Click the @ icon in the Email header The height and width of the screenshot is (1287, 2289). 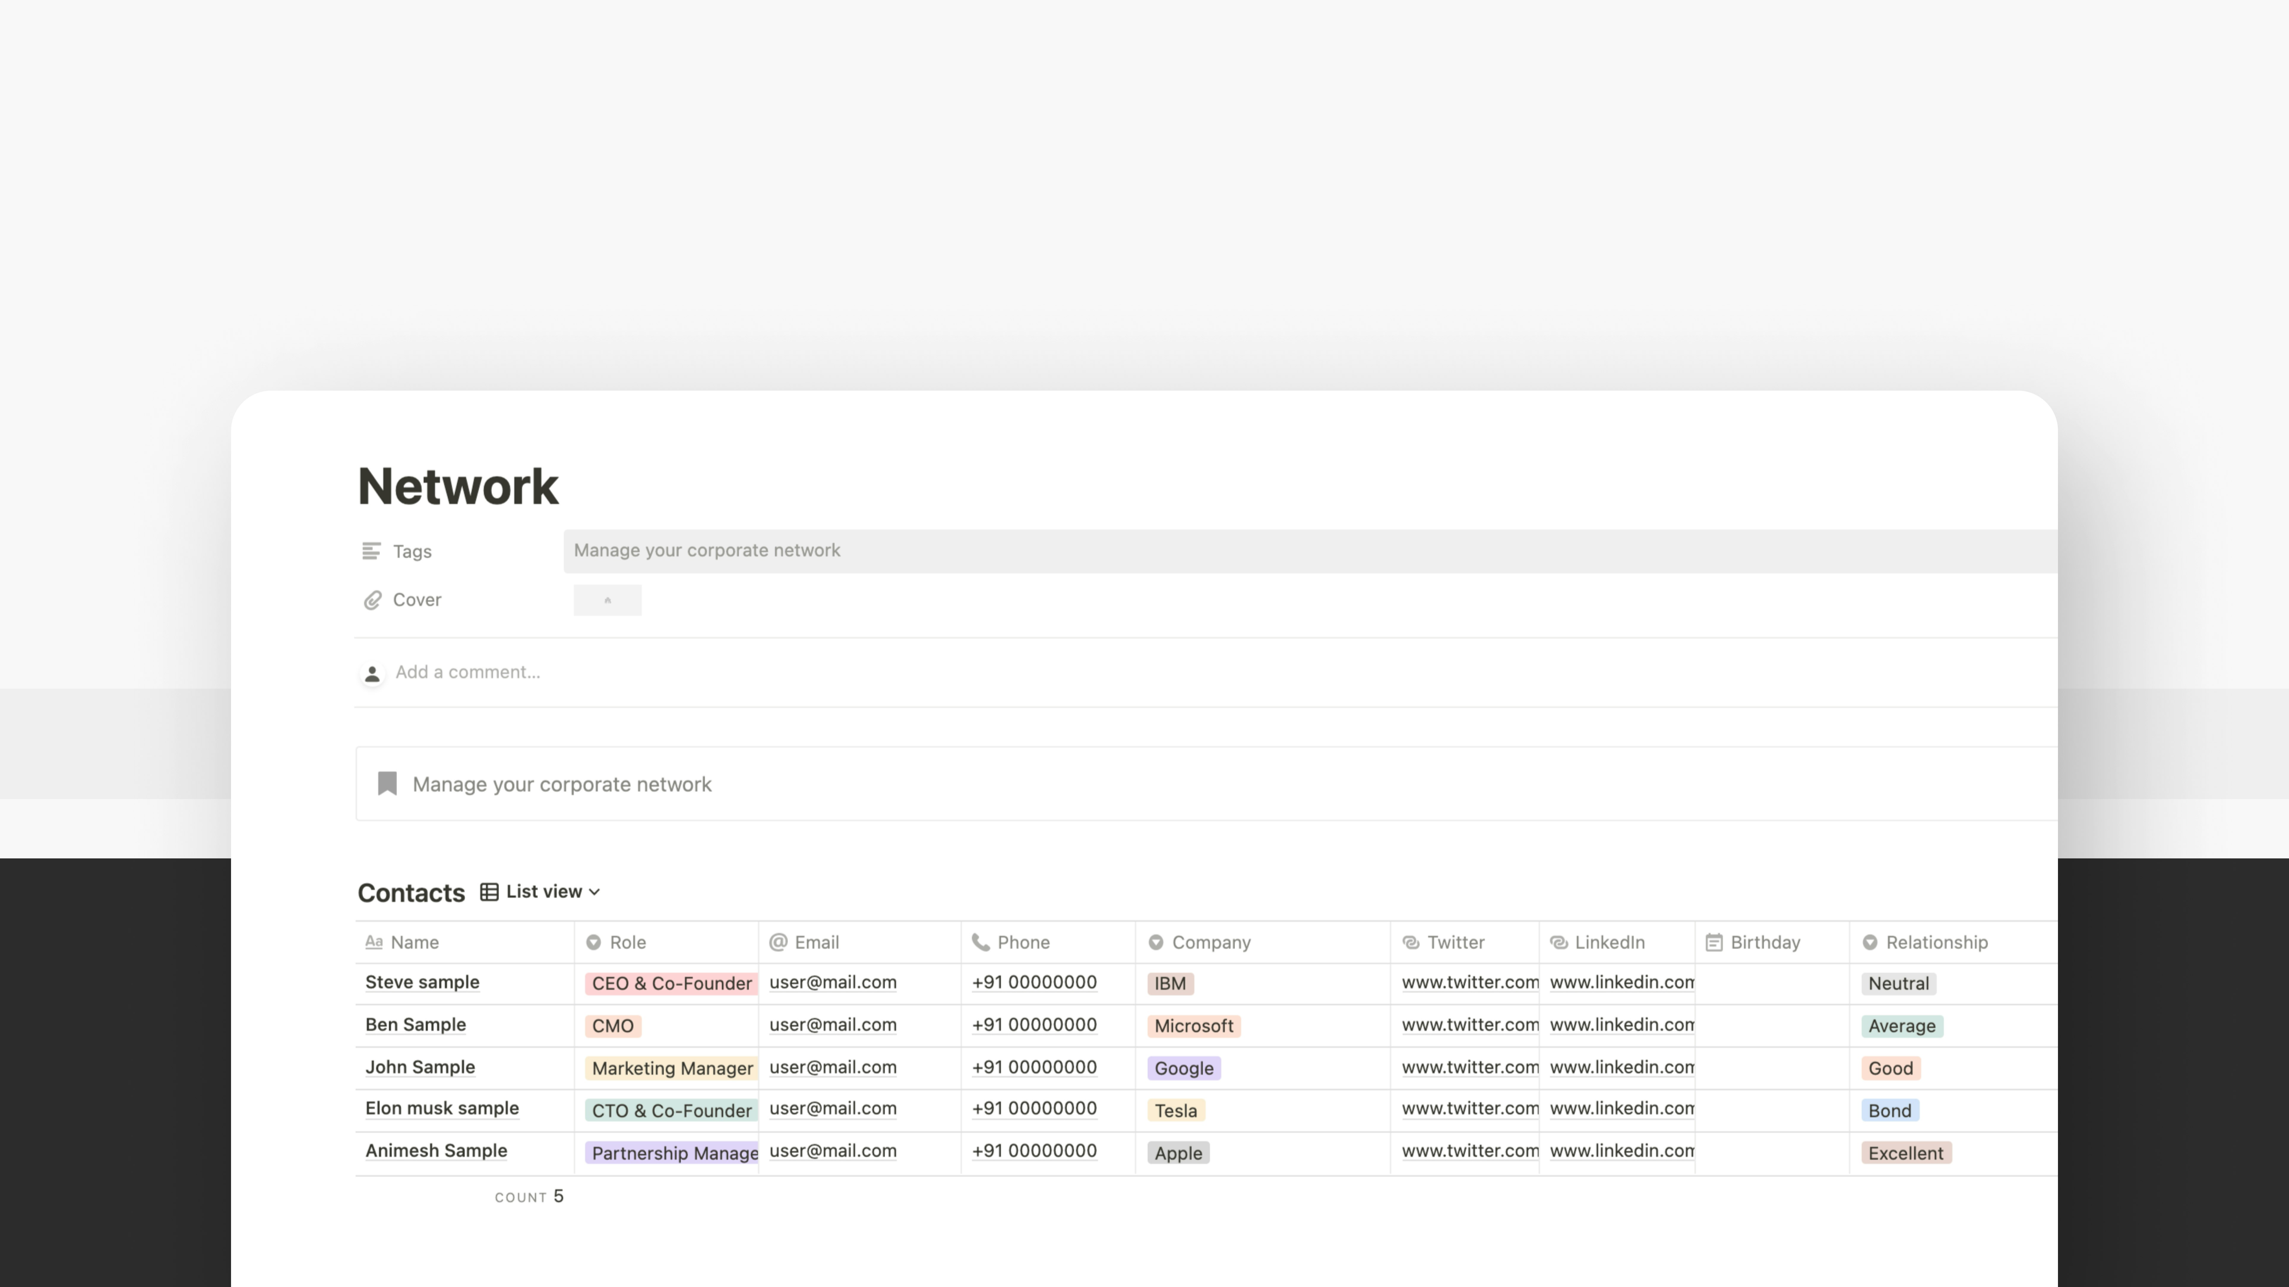[x=778, y=942]
